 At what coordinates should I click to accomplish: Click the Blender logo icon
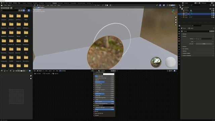tap(1, 3)
